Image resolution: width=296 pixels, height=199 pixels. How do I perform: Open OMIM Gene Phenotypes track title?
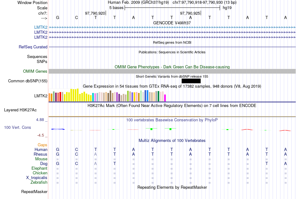click(172, 67)
